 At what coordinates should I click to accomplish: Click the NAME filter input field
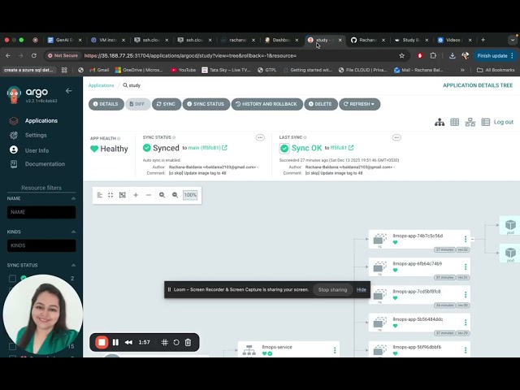click(x=41, y=212)
